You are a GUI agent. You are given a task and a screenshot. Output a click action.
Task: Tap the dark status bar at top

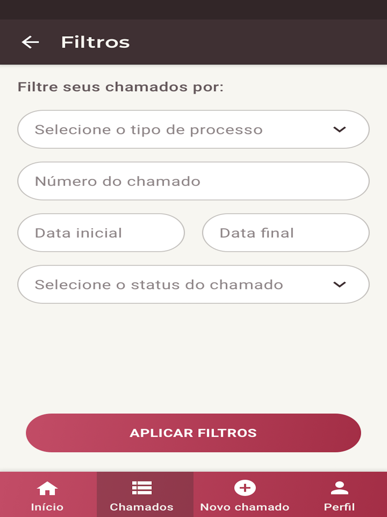click(x=193, y=9)
